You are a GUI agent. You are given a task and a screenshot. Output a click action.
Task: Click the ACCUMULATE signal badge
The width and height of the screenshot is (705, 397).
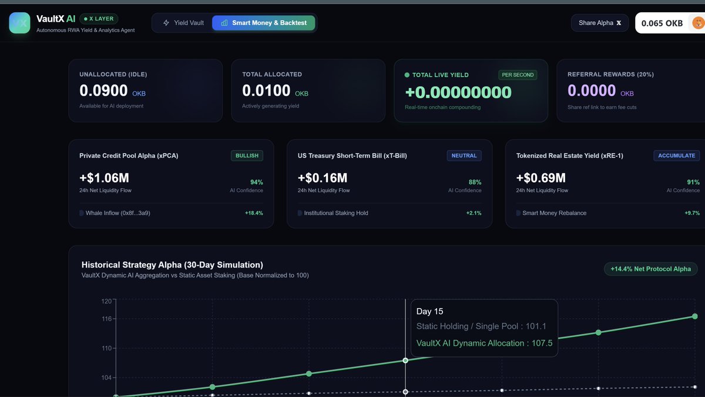[677, 156]
